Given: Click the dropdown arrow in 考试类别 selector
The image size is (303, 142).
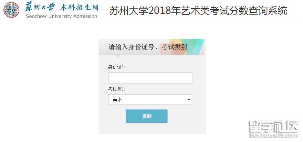Looking at the screenshot, I should pyautogui.click(x=189, y=100).
